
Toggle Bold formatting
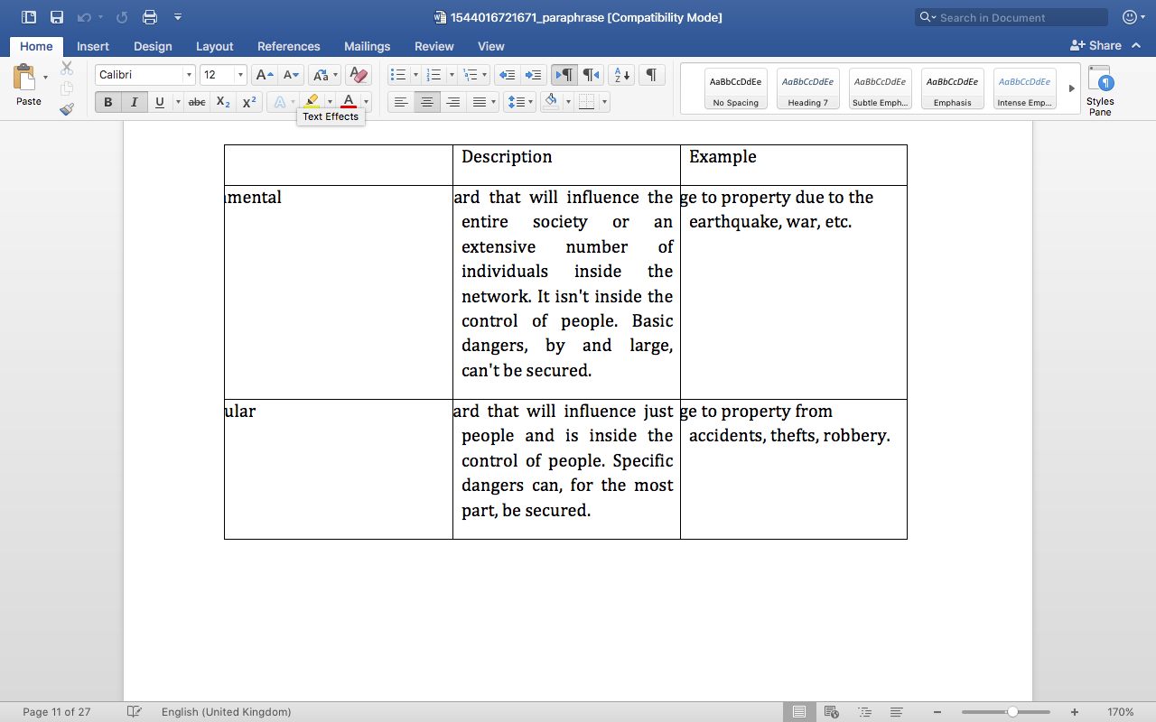coord(108,102)
